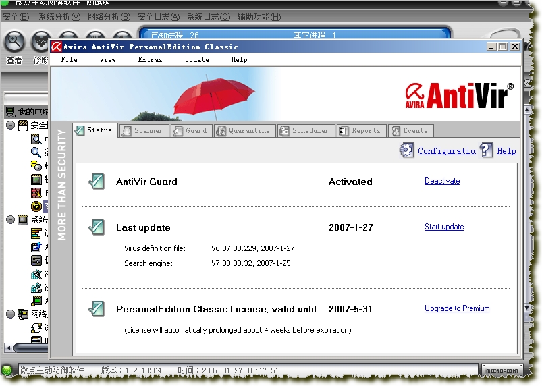Click the License status check icon
Viewport: 542px width, 386px height.
point(97,309)
